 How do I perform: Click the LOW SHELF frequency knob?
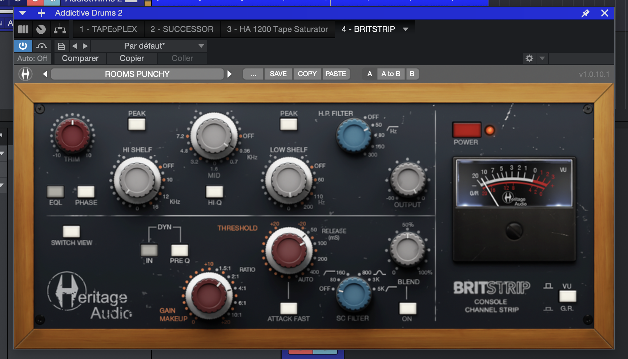(x=289, y=180)
